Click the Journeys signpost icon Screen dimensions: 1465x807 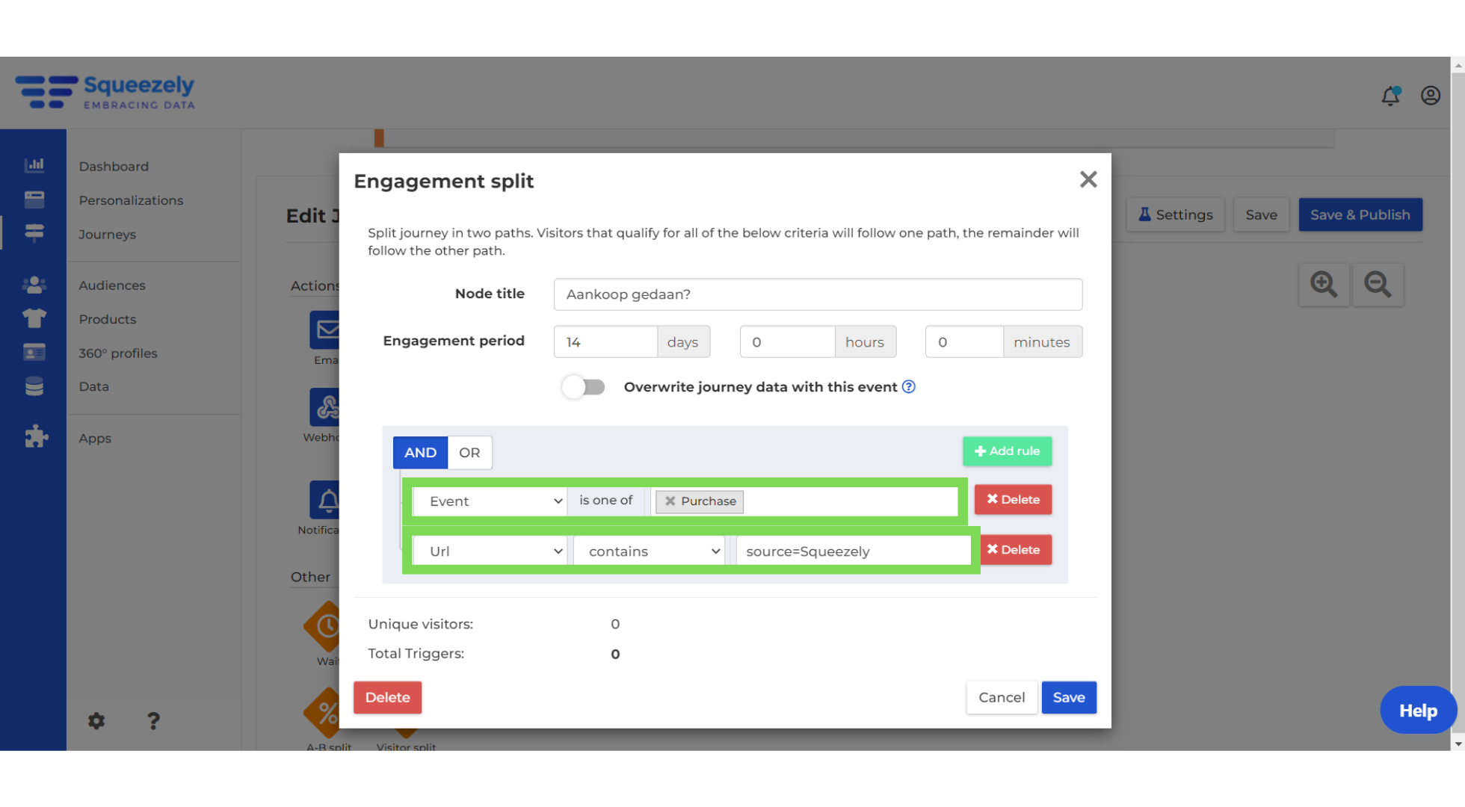click(34, 233)
